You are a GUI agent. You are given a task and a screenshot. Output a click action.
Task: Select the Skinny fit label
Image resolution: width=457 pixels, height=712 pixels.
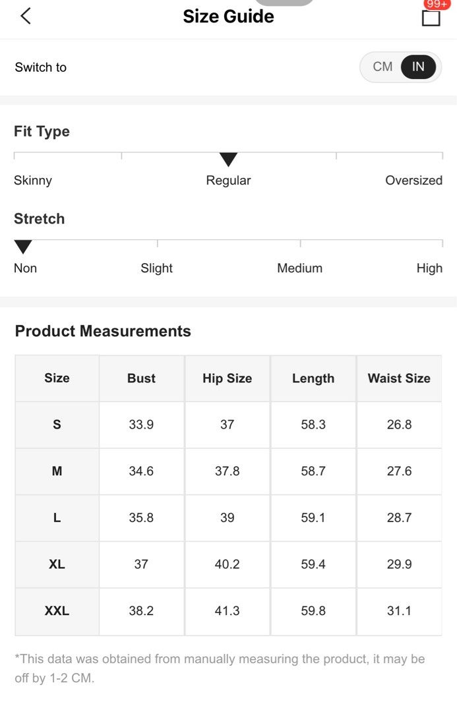(x=33, y=180)
